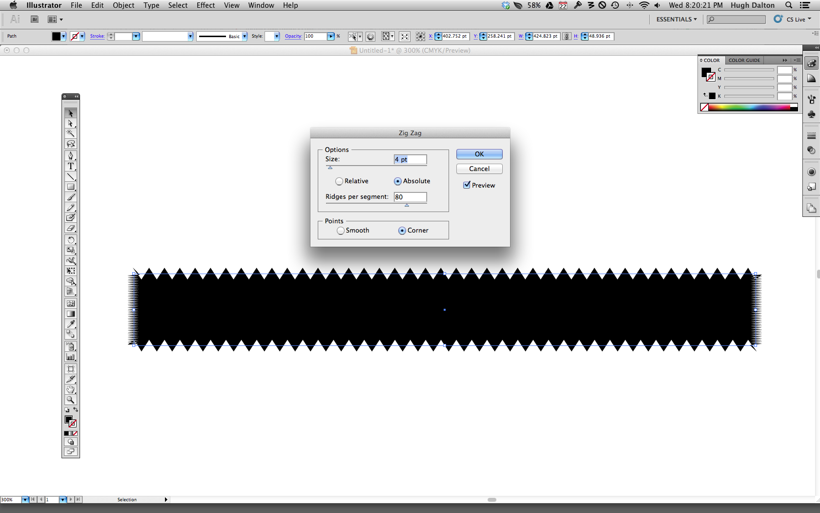
Task: Open the CS Live dropdown
Action: tap(799, 20)
